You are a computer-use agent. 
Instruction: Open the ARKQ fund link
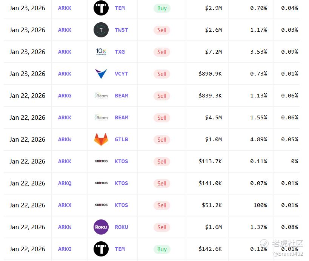pos(65,183)
